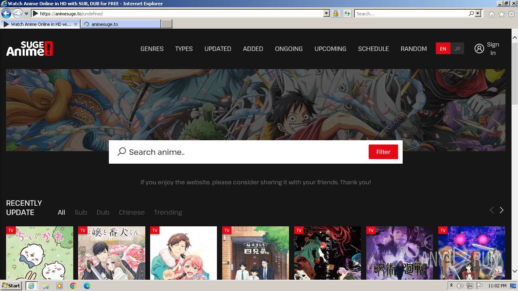
Task: Click the IE home icon
Action: [491, 14]
